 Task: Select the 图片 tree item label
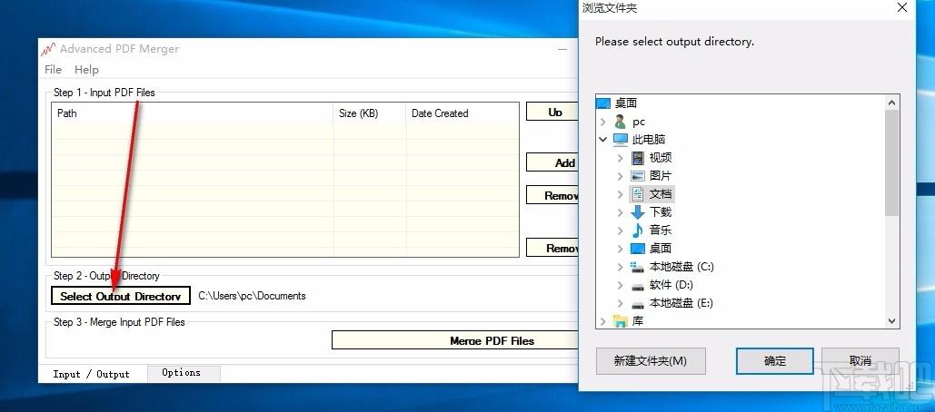(661, 176)
